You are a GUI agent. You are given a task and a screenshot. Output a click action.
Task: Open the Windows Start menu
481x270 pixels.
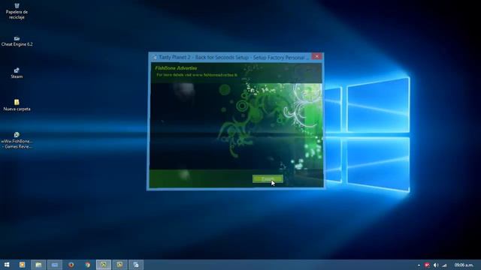point(7,265)
